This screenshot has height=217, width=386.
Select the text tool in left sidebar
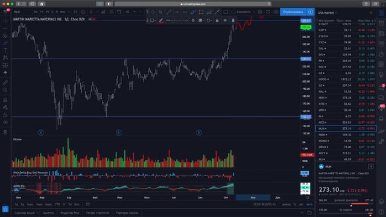tap(5, 51)
